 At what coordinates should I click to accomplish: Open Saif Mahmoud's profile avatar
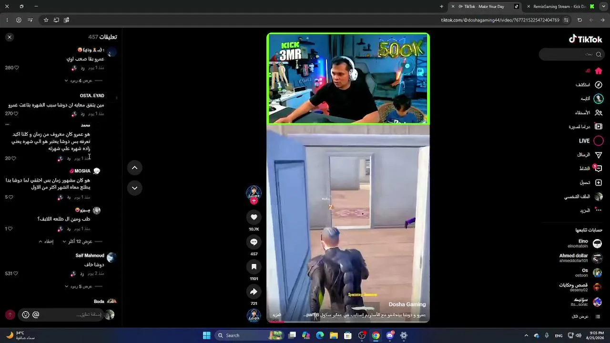point(112,258)
